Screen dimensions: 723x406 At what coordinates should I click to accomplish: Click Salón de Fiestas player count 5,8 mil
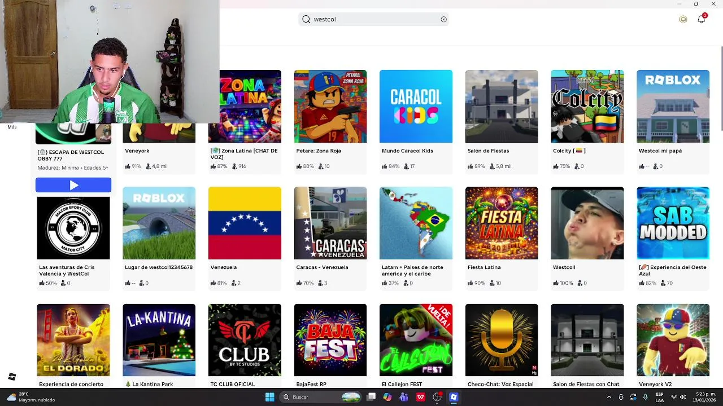pyautogui.click(x=501, y=166)
